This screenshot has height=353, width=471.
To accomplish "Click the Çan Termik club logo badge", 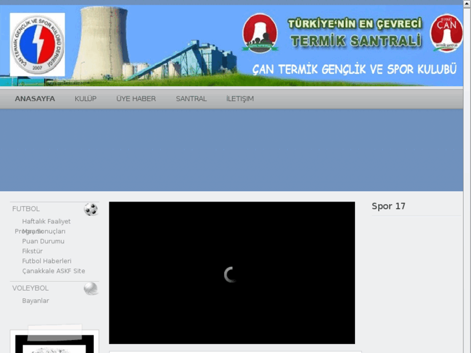I will pos(37,45).
